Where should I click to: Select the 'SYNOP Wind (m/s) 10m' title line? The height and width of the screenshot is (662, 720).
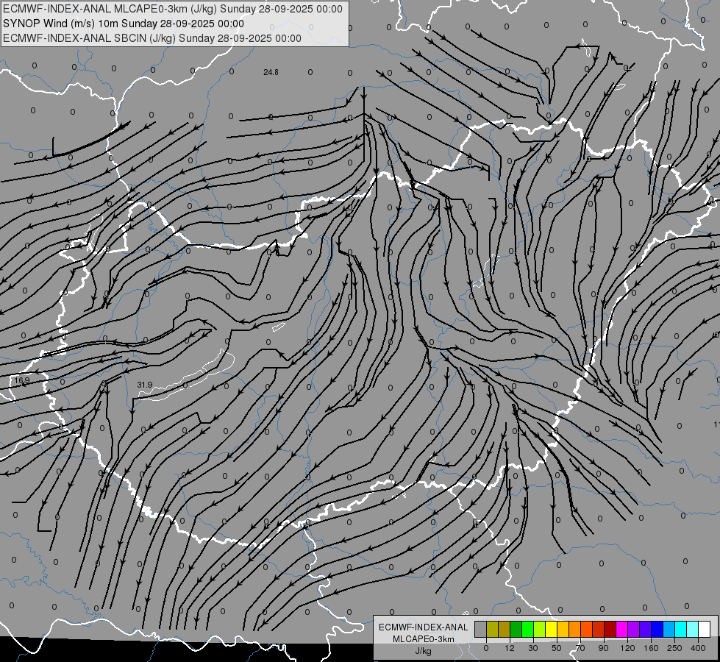[x=124, y=24]
